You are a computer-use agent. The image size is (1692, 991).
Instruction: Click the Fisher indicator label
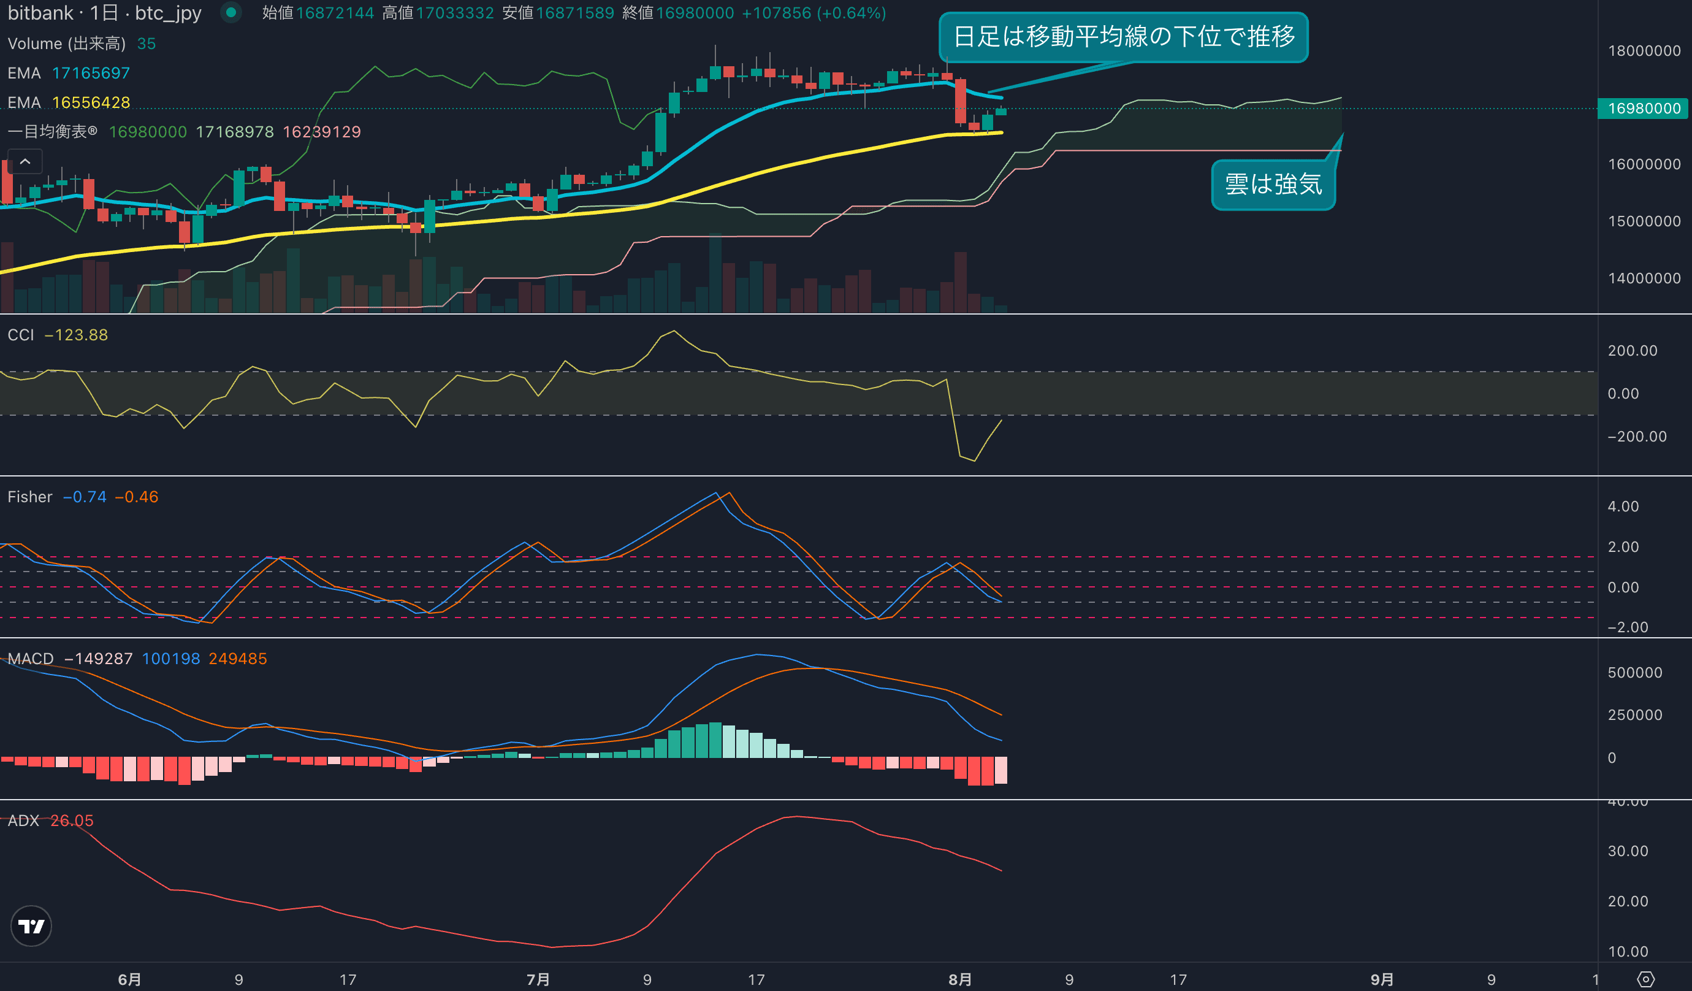[29, 497]
